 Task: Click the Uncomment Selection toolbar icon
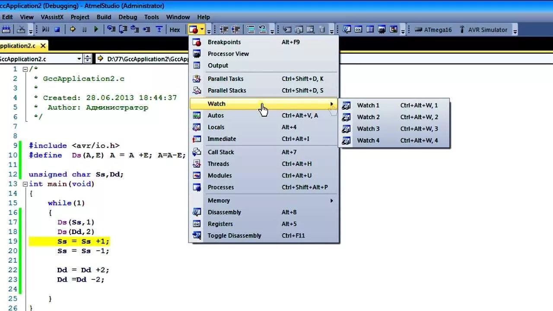262,29
